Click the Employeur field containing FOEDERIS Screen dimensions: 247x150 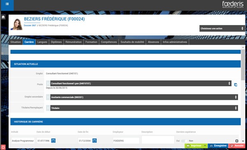point(126,141)
